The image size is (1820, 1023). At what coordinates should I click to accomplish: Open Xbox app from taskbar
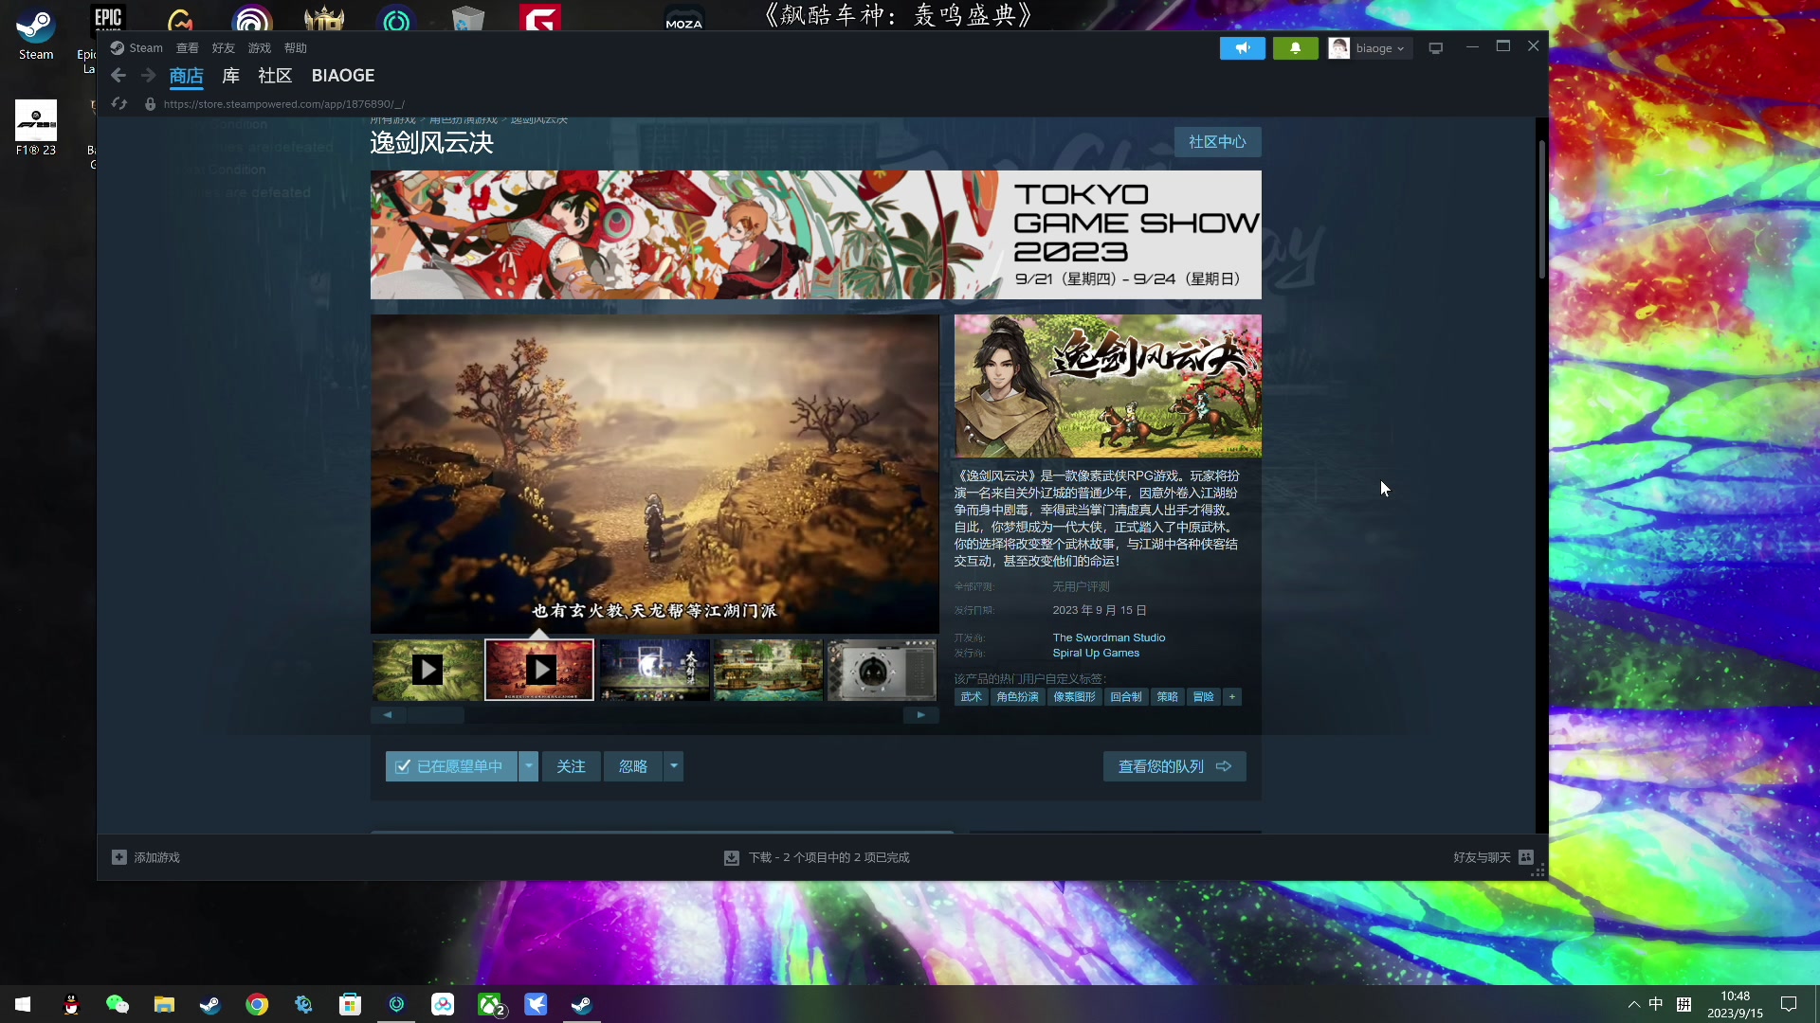tap(490, 1004)
